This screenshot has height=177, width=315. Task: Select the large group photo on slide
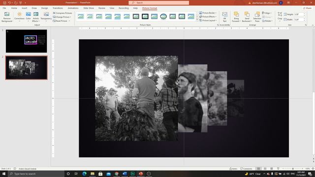point(136,98)
